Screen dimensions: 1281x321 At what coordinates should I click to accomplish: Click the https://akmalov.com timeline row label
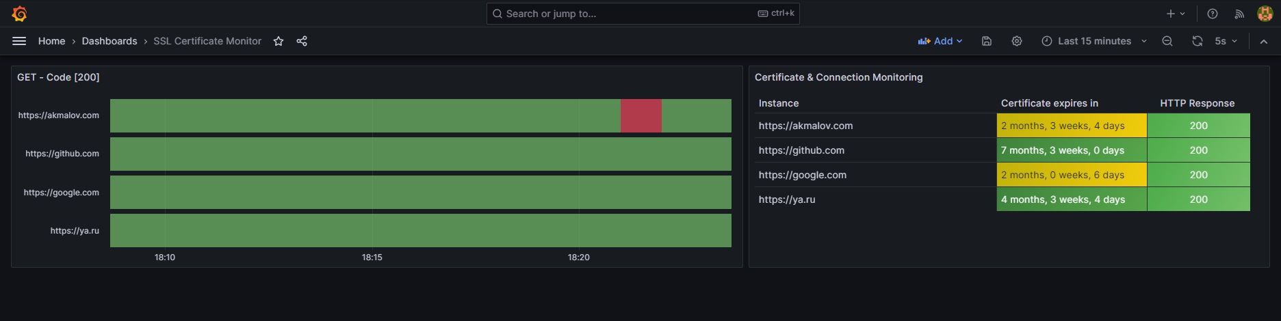click(59, 115)
